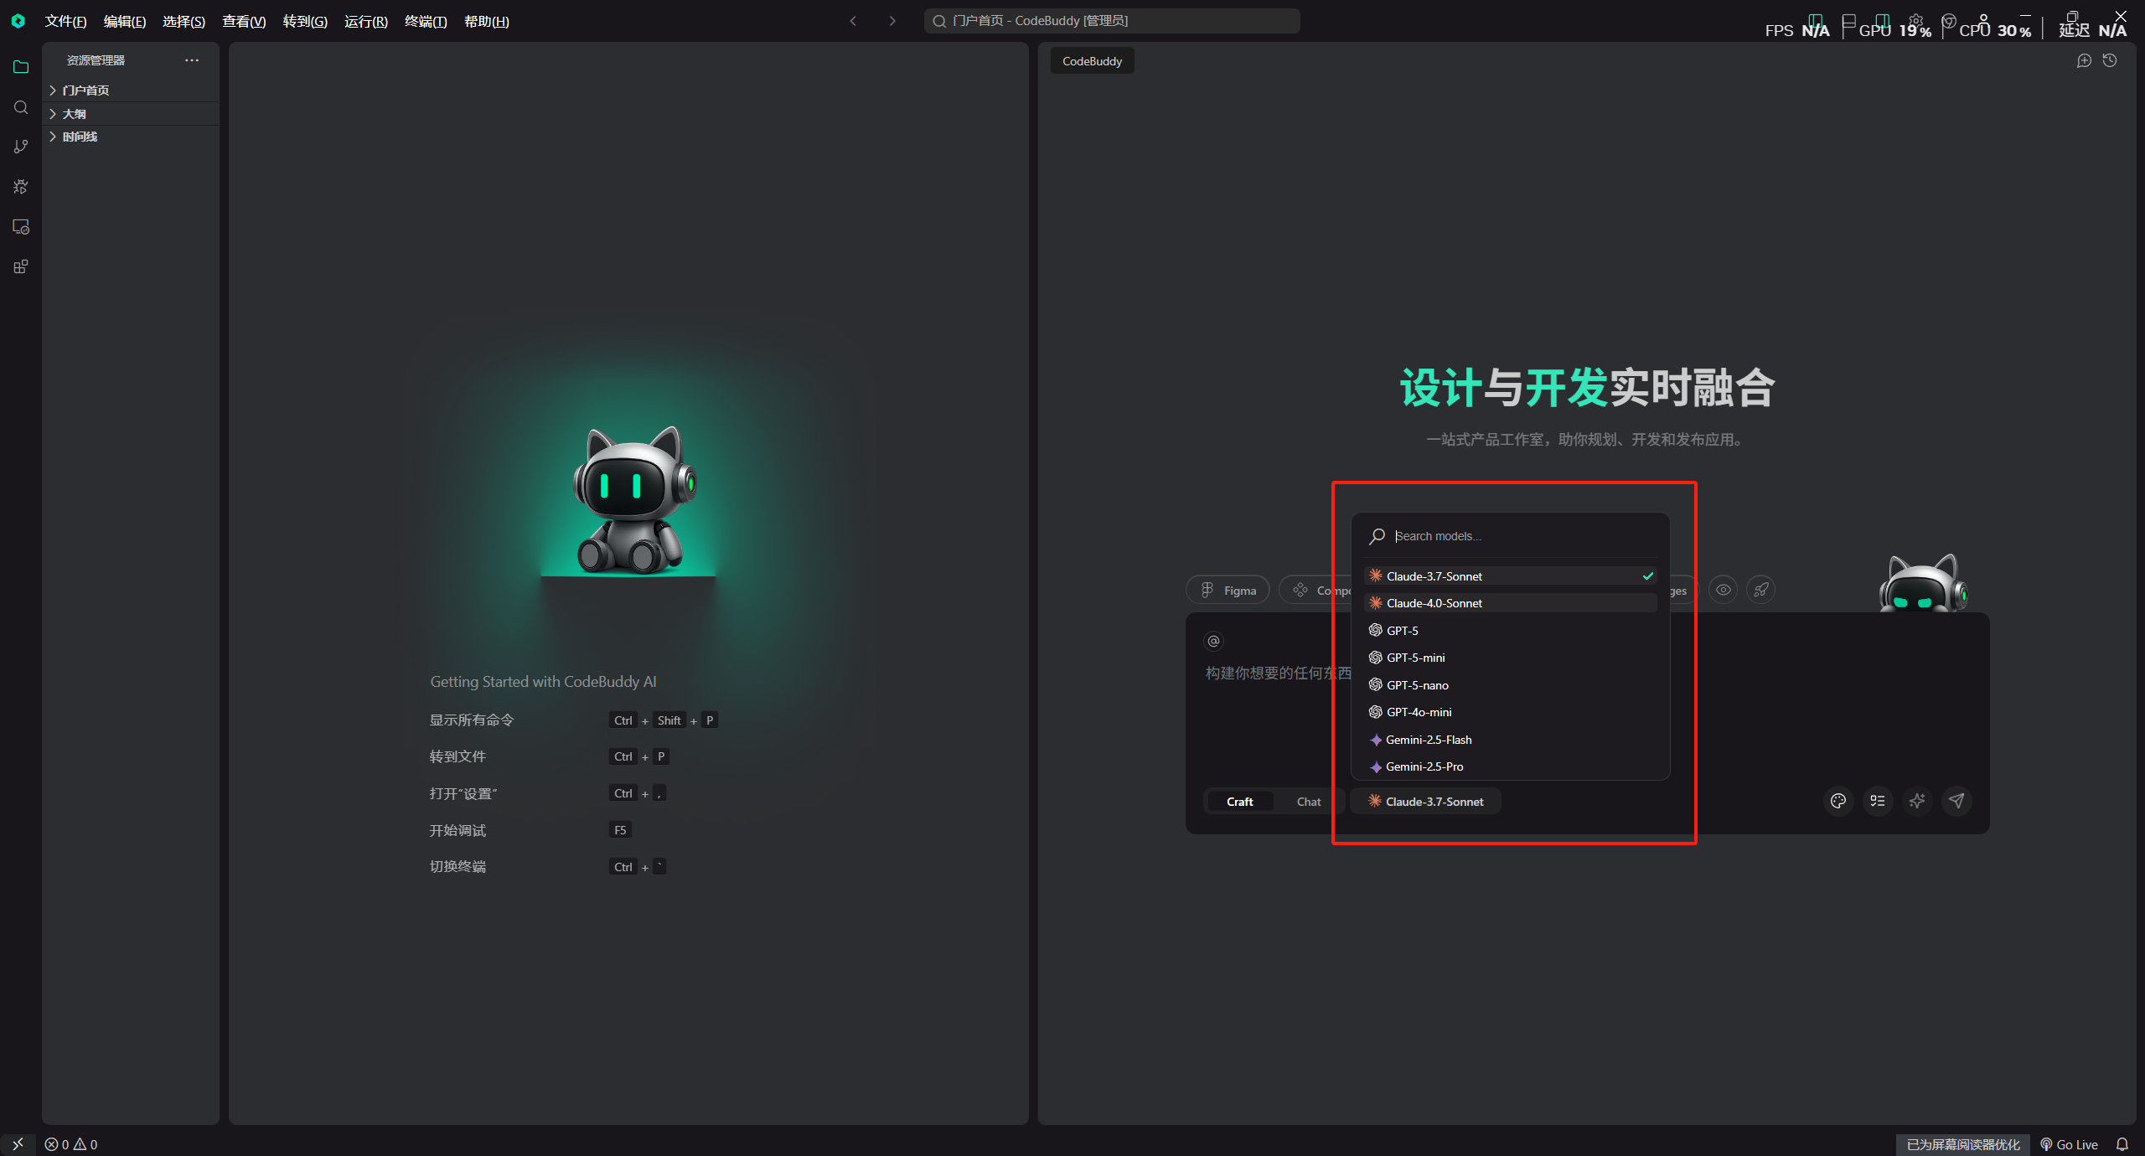This screenshot has height=1156, width=2145.
Task: Toggle the primary sidebar layout icon
Action: [x=1816, y=21]
